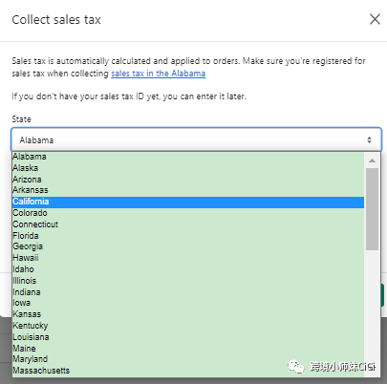Viewport: 387px width, 384px height.
Task: Select Connecticut in the state list
Action: tap(188, 224)
